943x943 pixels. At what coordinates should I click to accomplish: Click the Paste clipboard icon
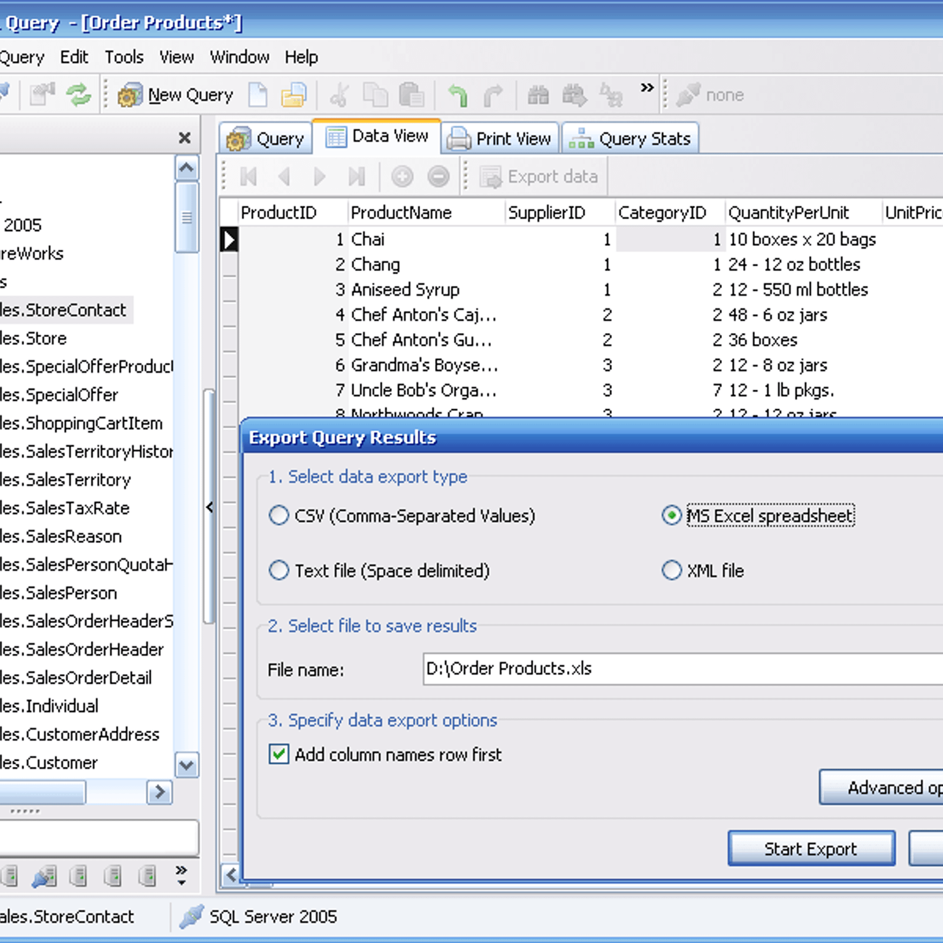point(411,95)
